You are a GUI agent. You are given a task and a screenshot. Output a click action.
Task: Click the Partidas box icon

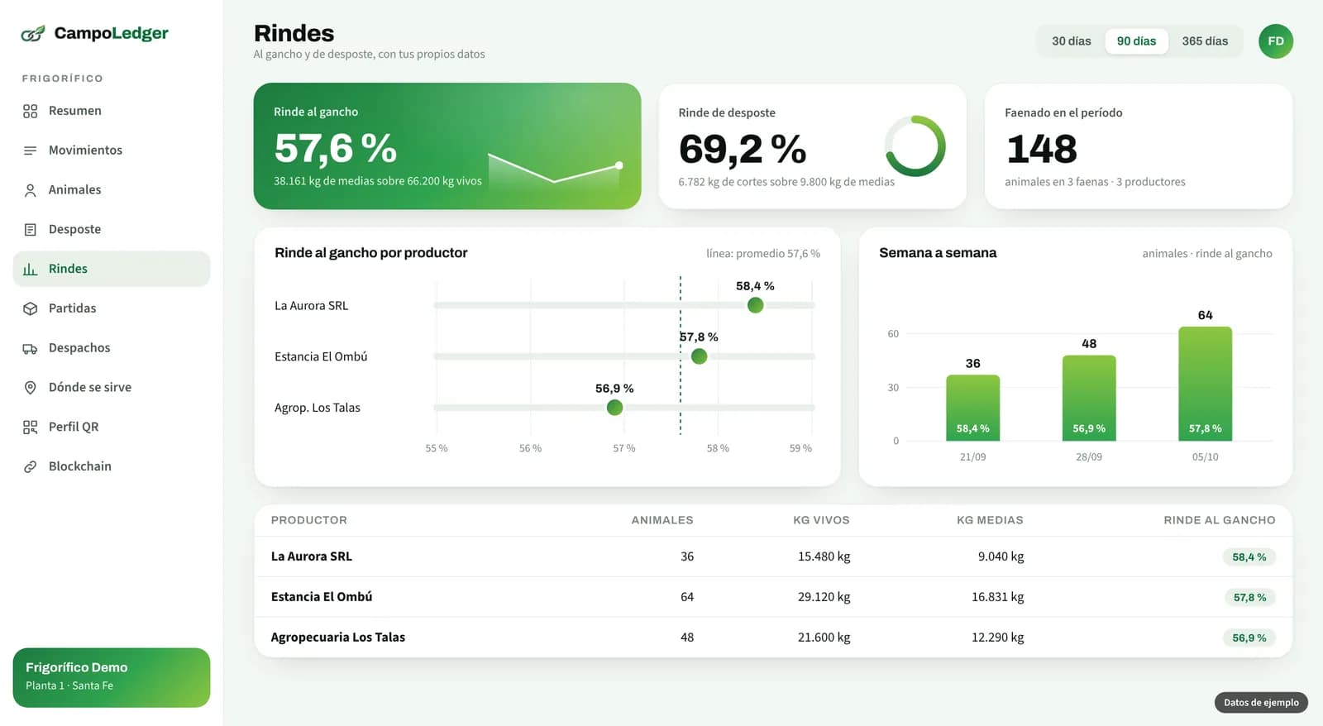click(31, 308)
